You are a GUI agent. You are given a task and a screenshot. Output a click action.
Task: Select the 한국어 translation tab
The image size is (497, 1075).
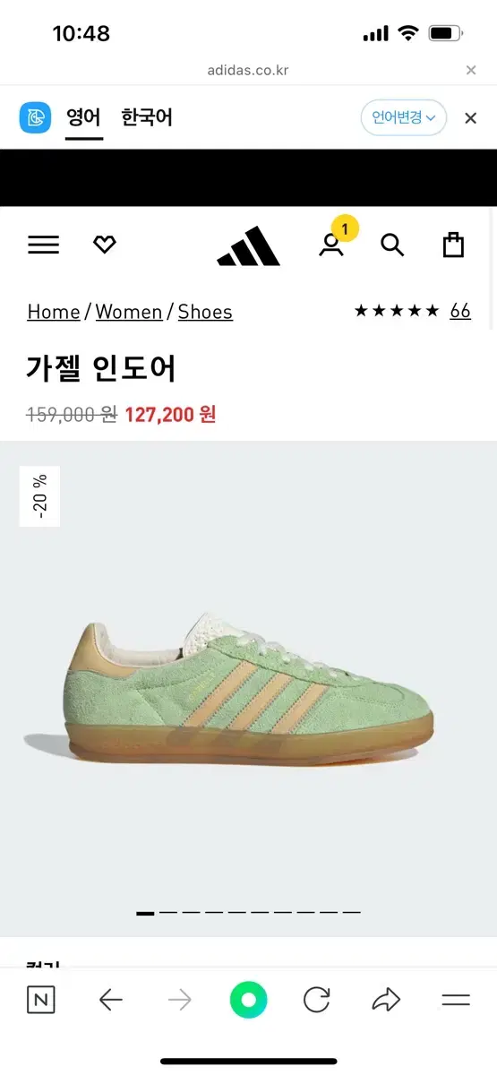pyautogui.click(x=147, y=117)
